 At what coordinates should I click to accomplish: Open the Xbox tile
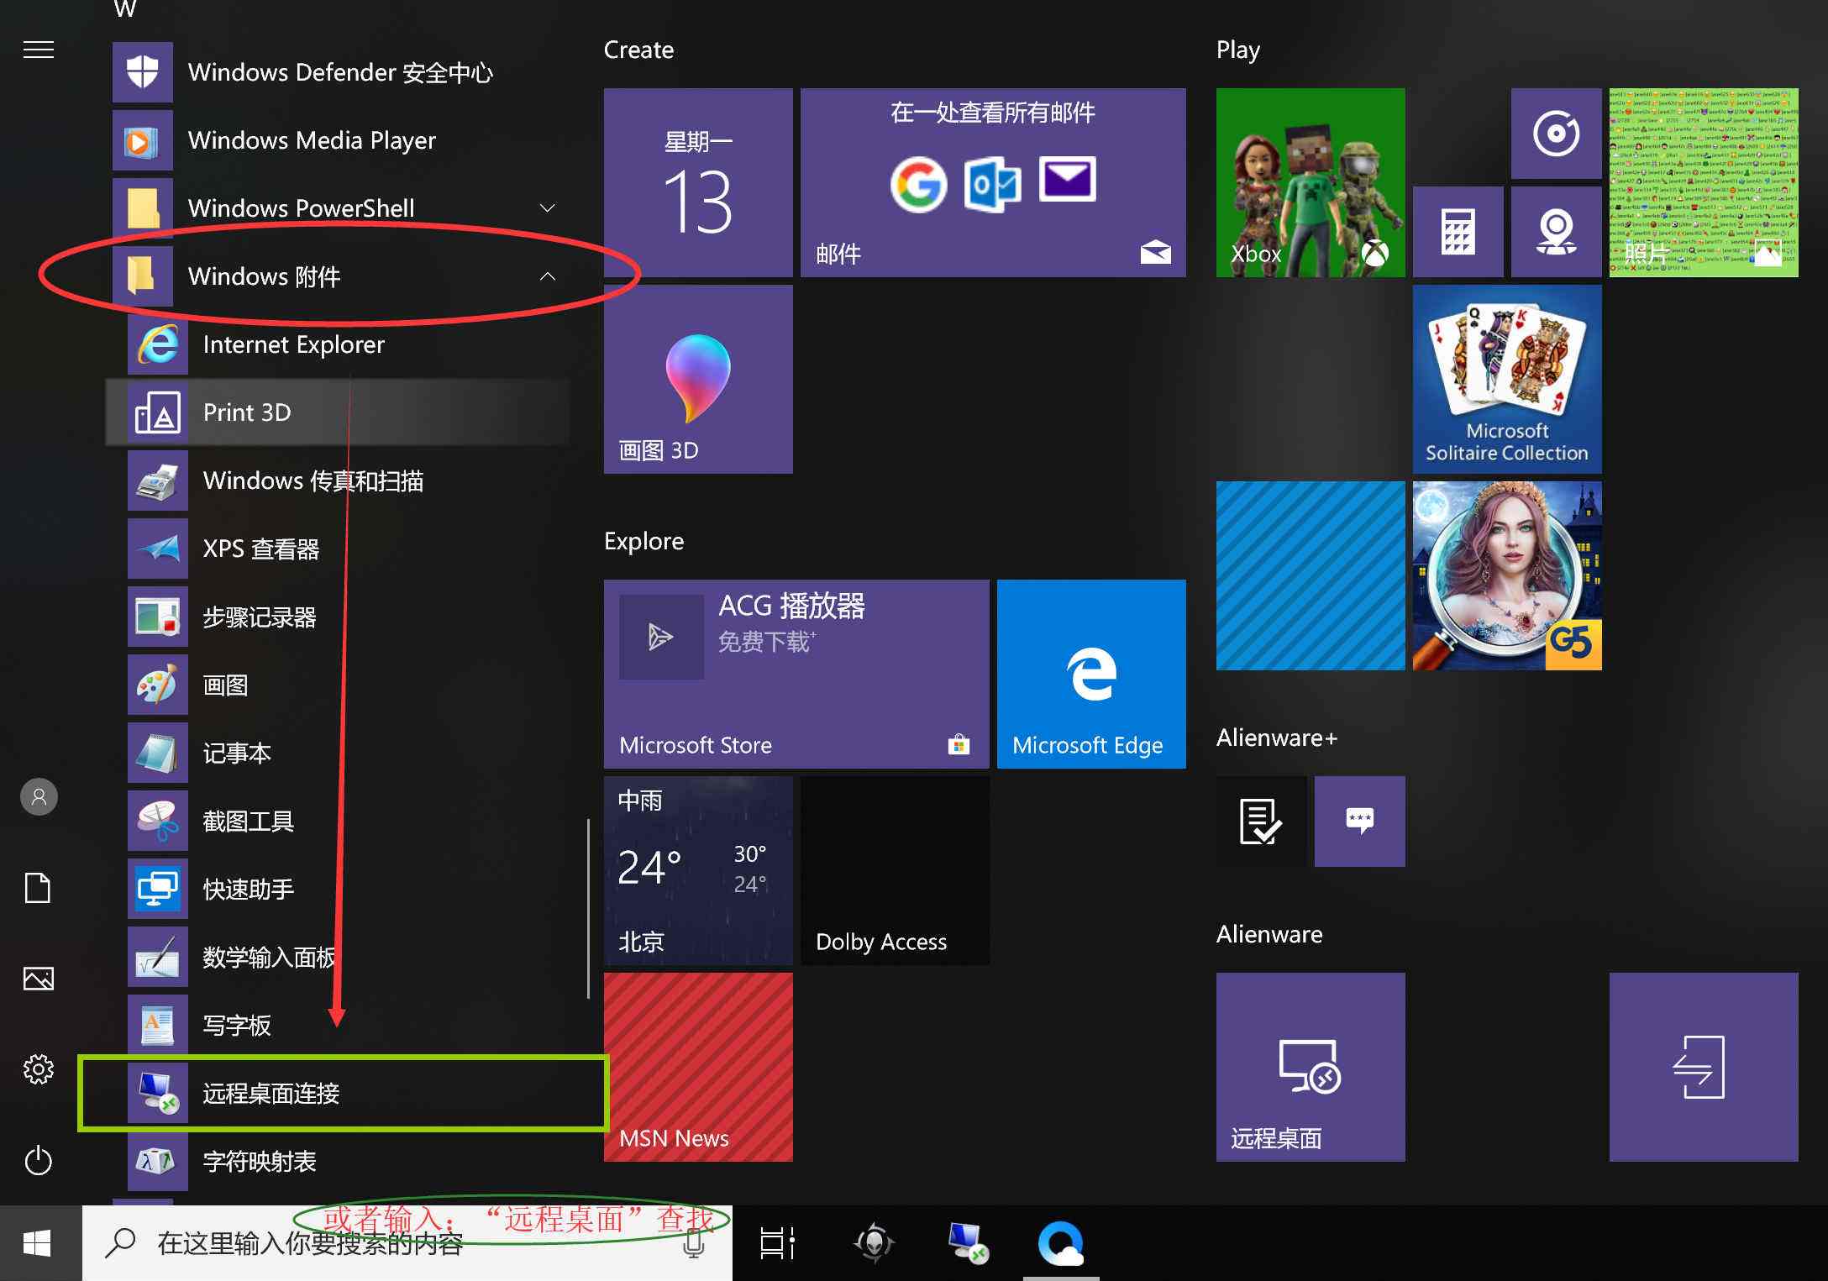coord(1311,182)
